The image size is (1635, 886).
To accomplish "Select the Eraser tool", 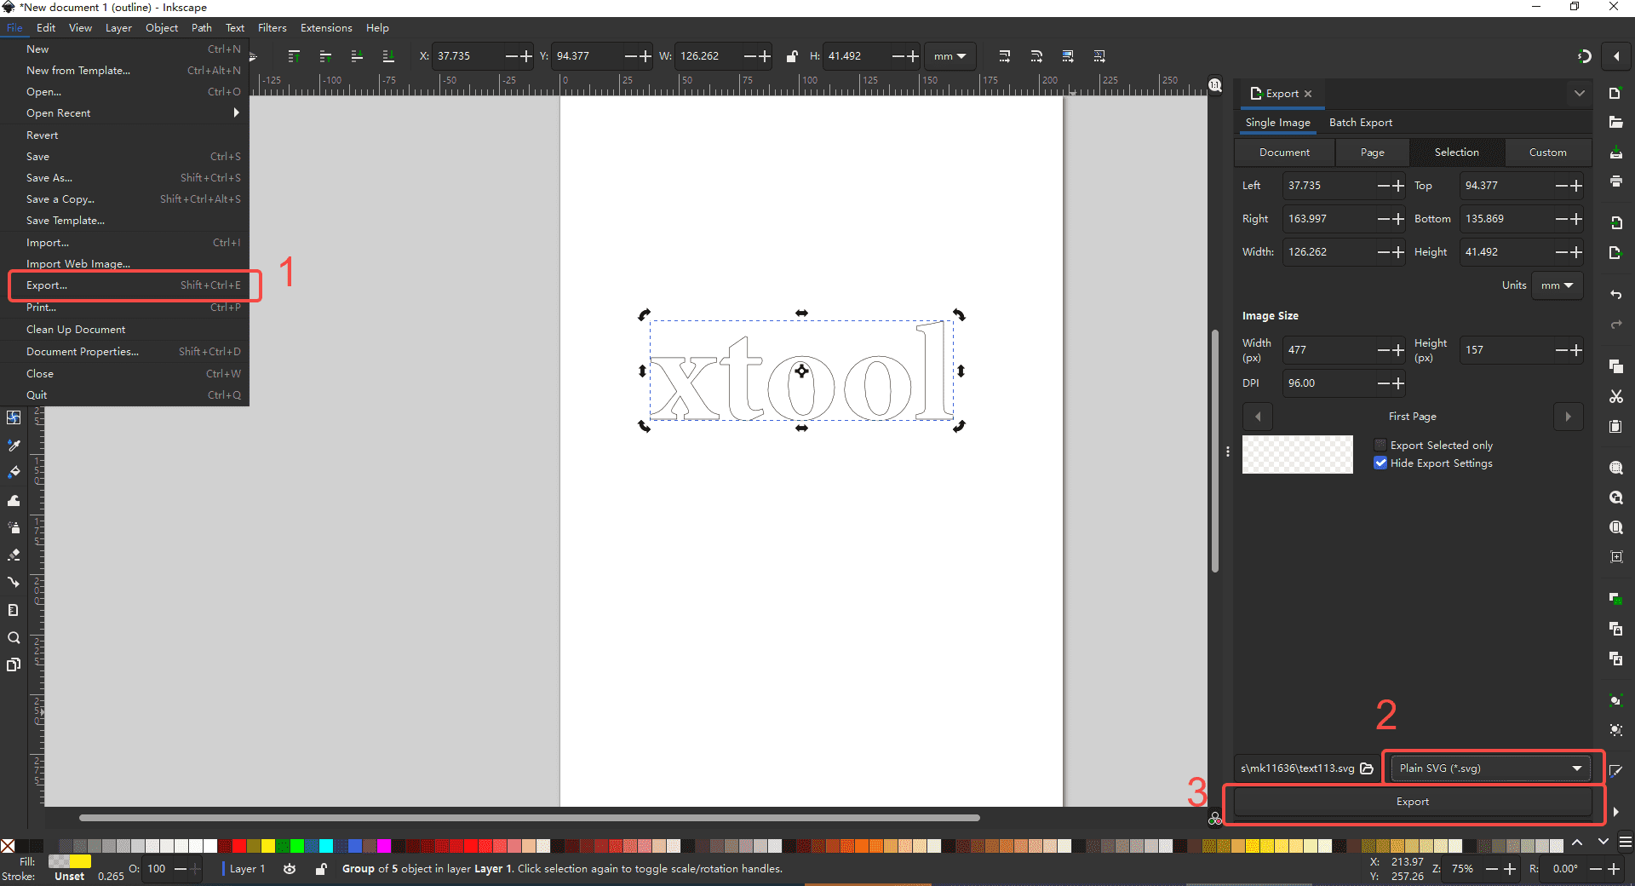I will (x=14, y=555).
